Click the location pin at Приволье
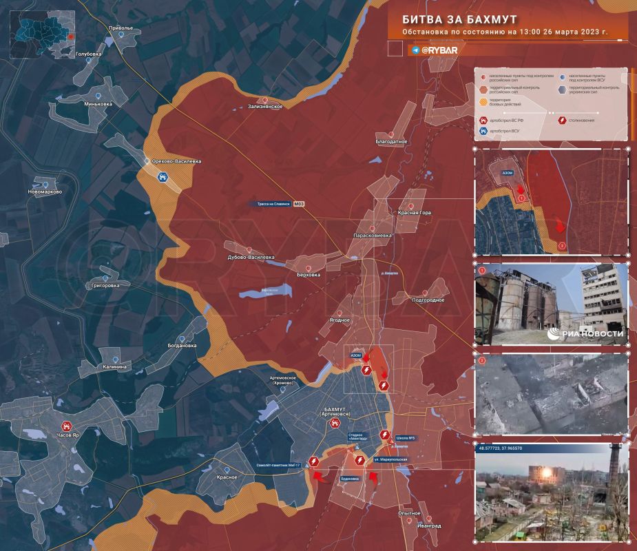This screenshot has width=637, height=551. coord(121,35)
